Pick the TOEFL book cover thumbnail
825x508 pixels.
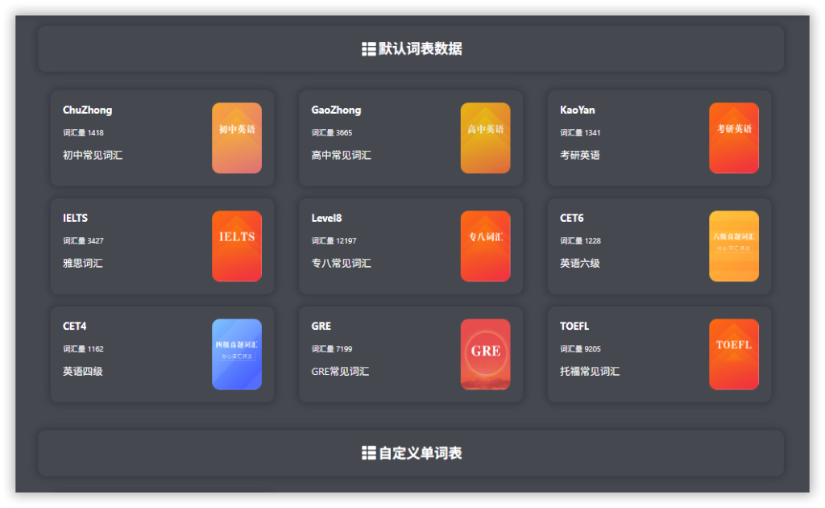(734, 354)
